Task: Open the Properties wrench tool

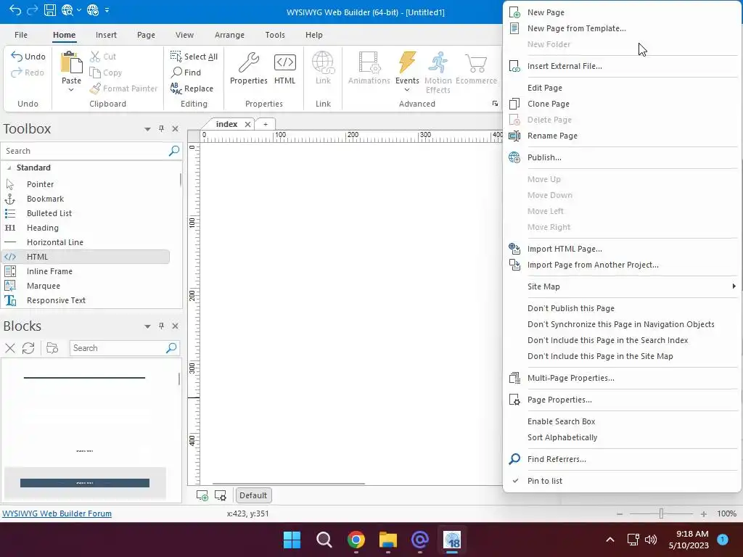Action: click(x=248, y=68)
